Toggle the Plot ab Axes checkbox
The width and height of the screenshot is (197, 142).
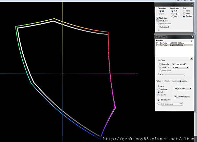click(x=157, y=21)
